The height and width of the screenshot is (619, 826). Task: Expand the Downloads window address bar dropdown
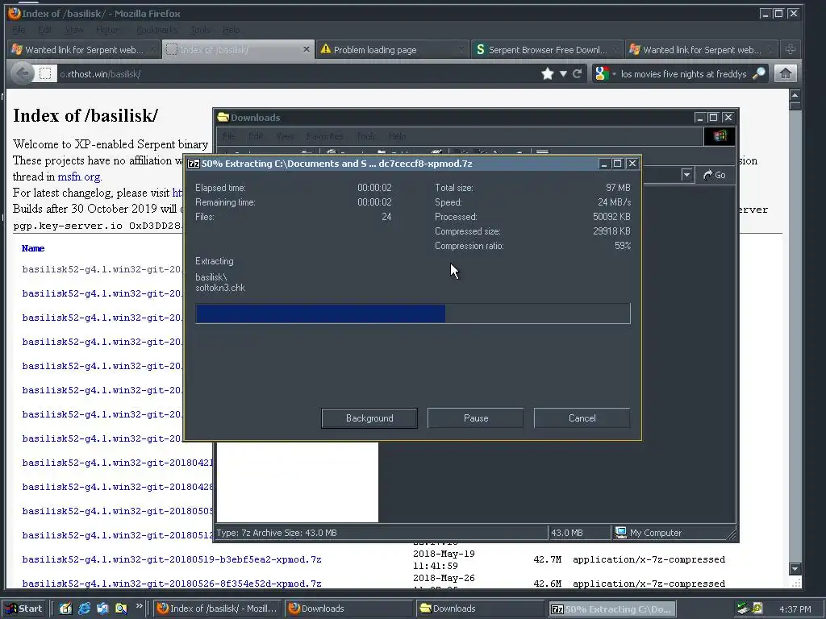click(686, 175)
